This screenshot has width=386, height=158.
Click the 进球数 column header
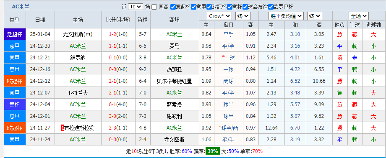click(373, 25)
